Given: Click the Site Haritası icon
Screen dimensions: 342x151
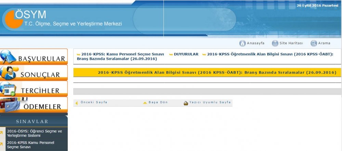Looking at the screenshot, I should [x=275, y=43].
